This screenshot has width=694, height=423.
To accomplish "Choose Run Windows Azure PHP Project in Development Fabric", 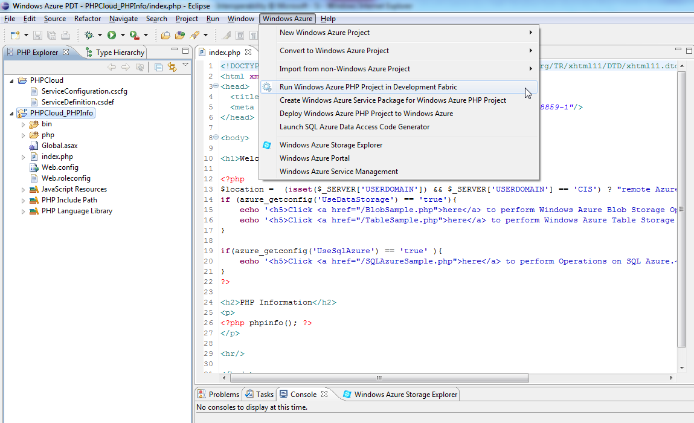I will pyautogui.click(x=399, y=87).
